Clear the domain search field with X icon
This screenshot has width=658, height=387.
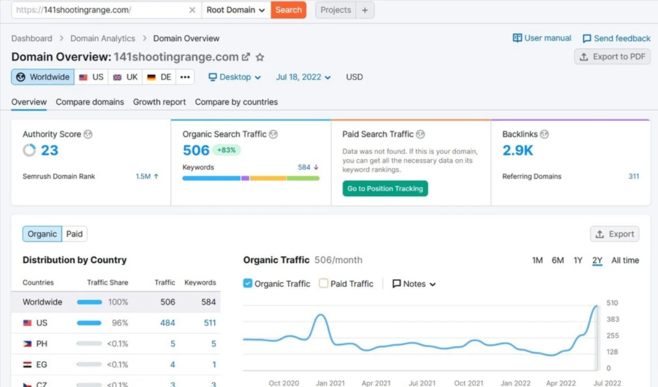192,10
